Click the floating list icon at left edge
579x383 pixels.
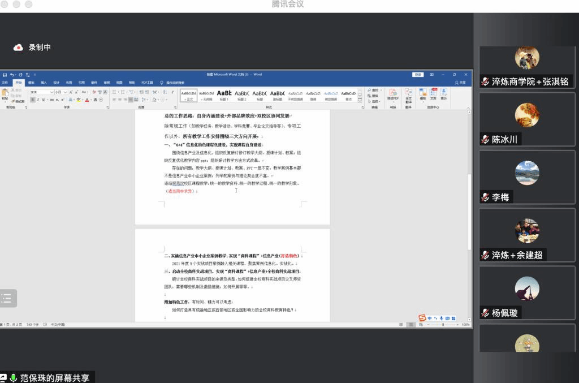[x=7, y=298]
